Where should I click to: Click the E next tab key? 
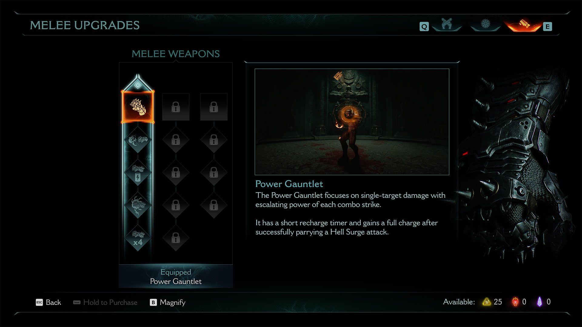pyautogui.click(x=547, y=27)
